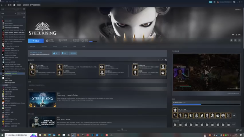The image size is (244, 137).
Task: Open the 商店 store page
Action: coord(9,5)
